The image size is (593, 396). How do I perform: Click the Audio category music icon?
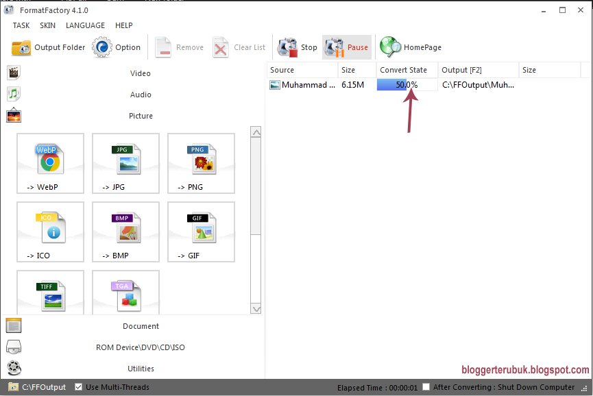tap(14, 94)
